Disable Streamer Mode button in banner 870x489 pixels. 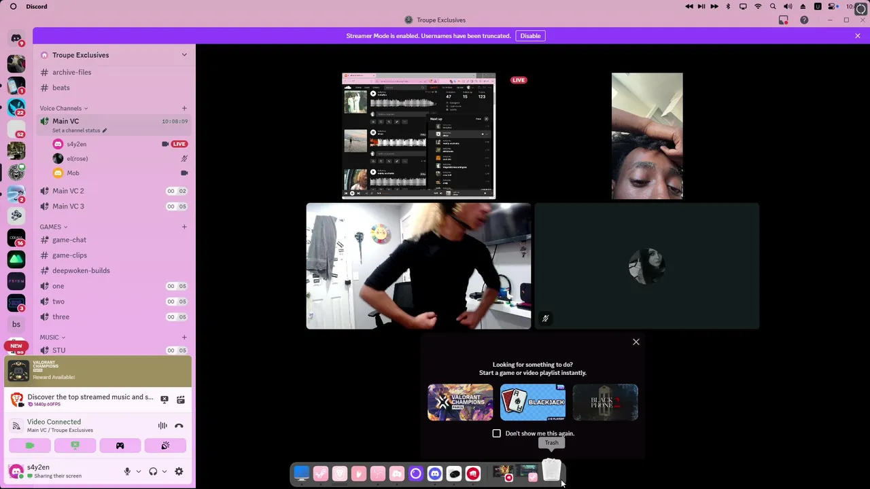(x=530, y=36)
